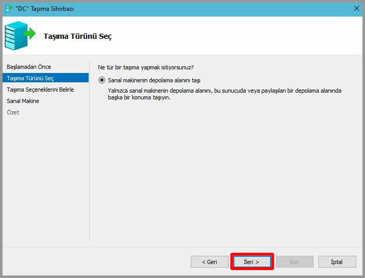This screenshot has height=278, width=365.
Task: Jump to the Sanal Makine step
Action: (x=23, y=101)
